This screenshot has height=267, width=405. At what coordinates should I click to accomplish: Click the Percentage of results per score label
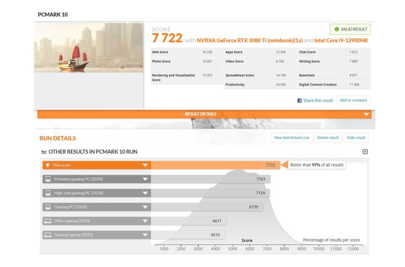tap(331, 240)
